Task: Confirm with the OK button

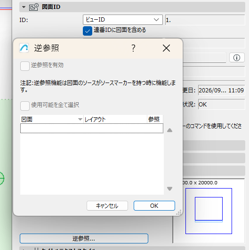Action: tap(154, 206)
